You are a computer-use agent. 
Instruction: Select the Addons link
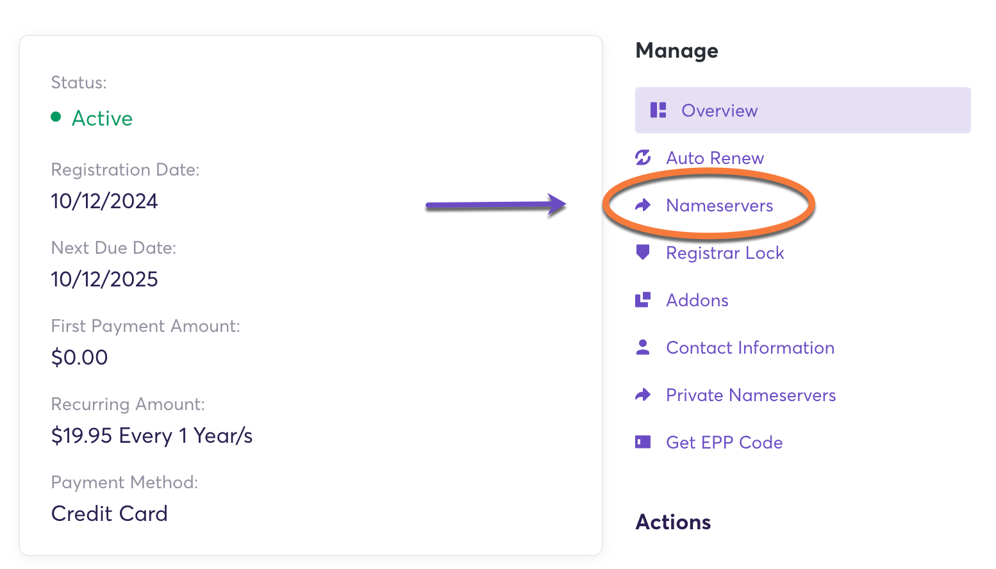tap(697, 301)
